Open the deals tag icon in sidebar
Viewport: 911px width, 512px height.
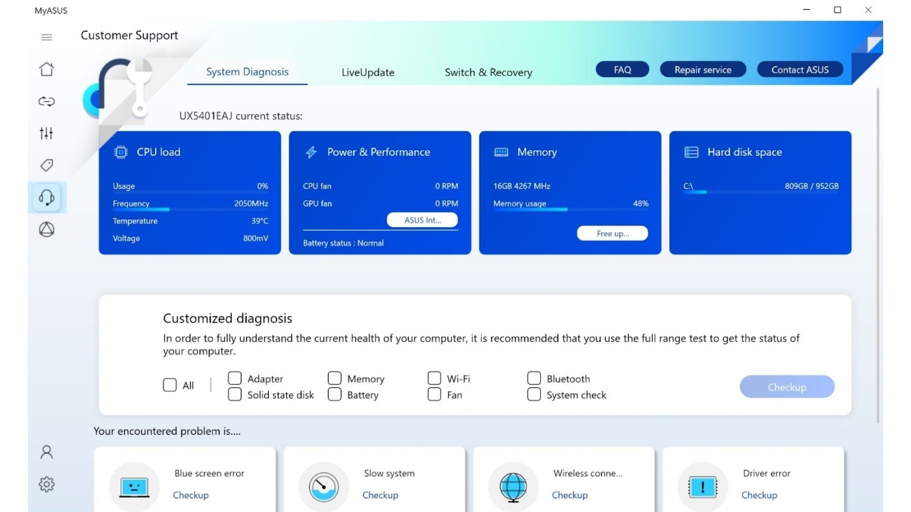pyautogui.click(x=47, y=165)
